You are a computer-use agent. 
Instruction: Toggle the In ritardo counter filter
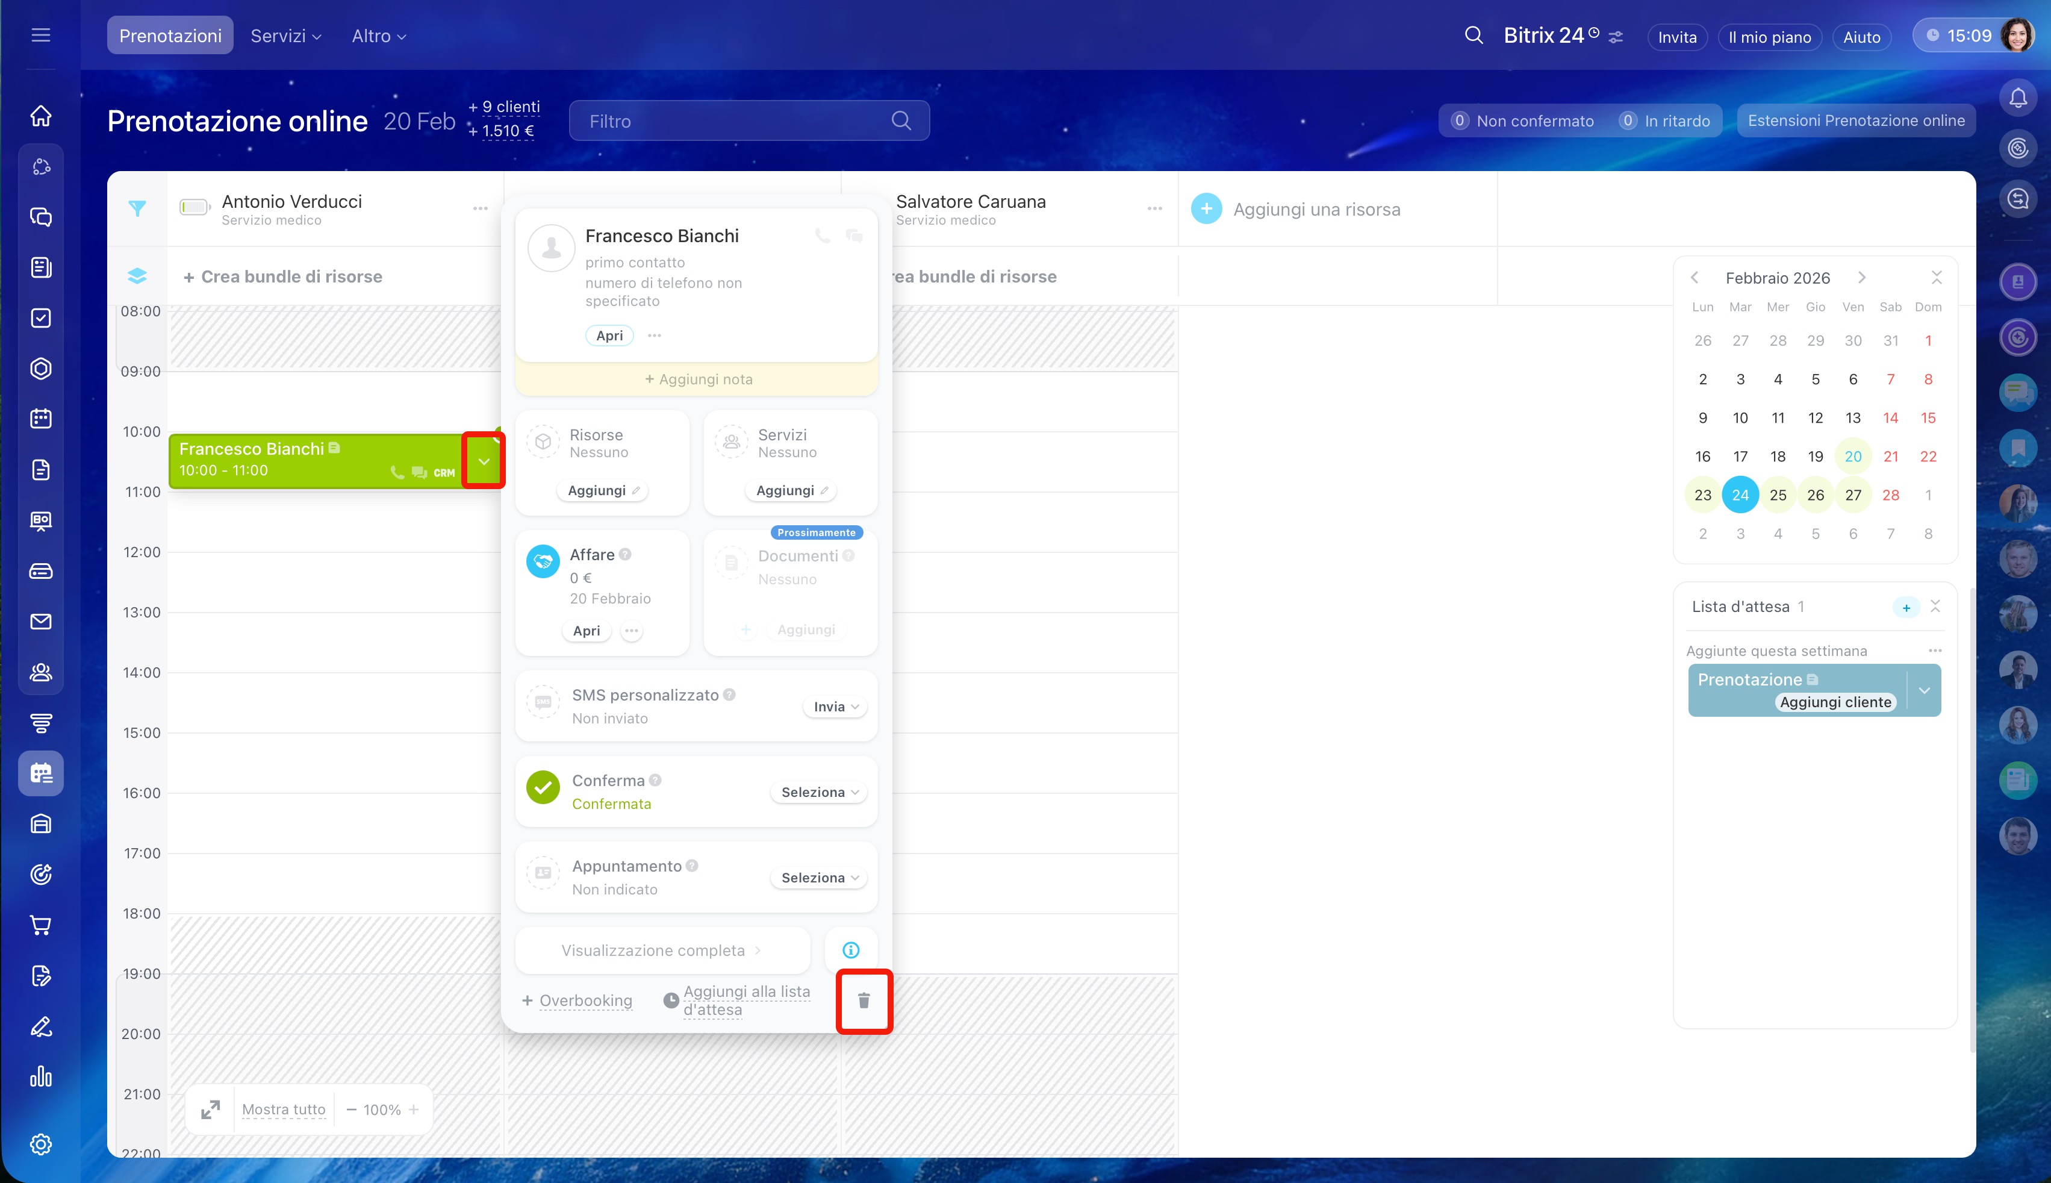click(1665, 121)
